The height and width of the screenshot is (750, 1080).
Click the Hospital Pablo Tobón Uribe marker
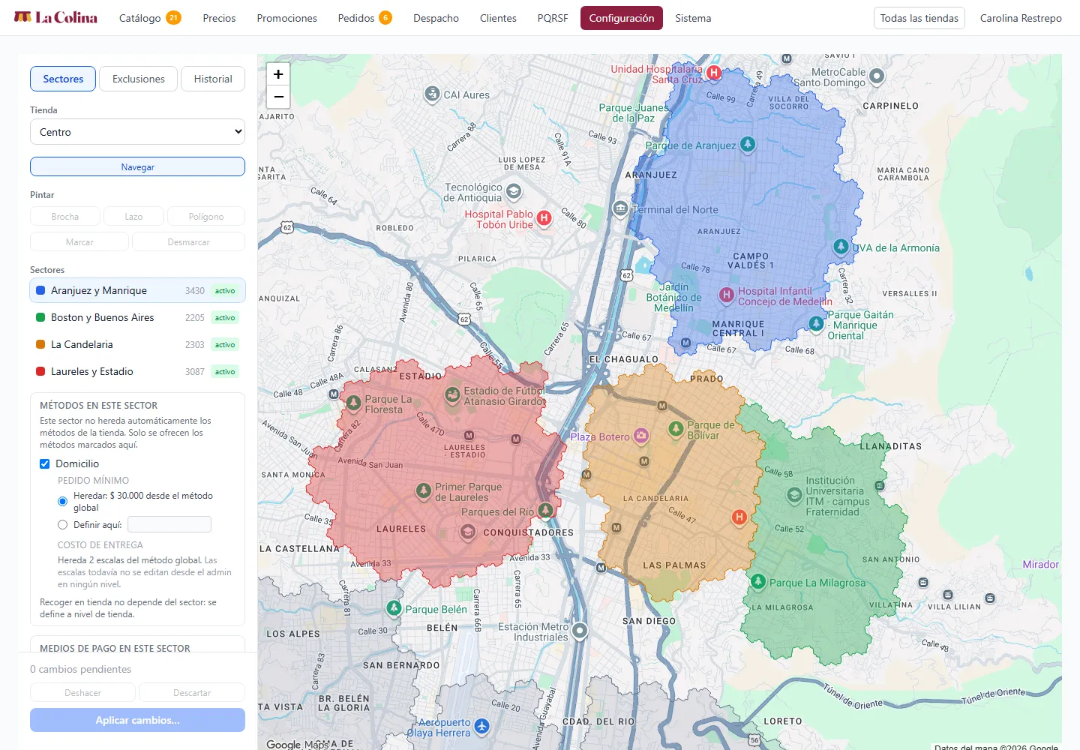pyautogui.click(x=544, y=218)
